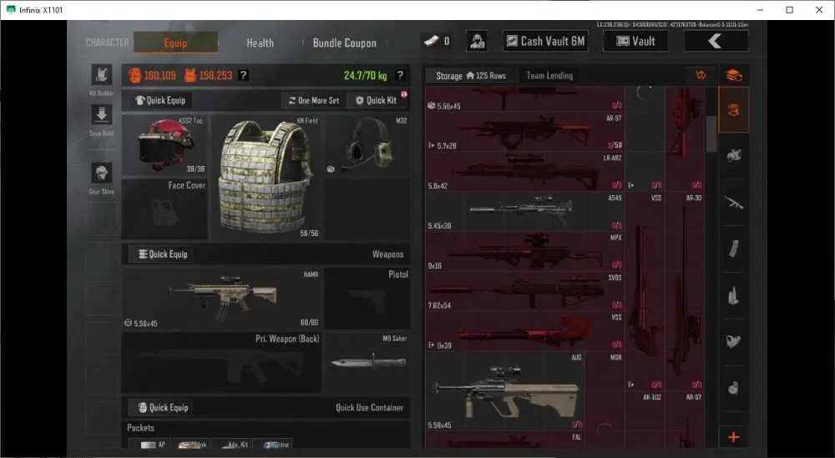Click the orange plus icon in sidebar
The height and width of the screenshot is (458, 835).
point(734,437)
